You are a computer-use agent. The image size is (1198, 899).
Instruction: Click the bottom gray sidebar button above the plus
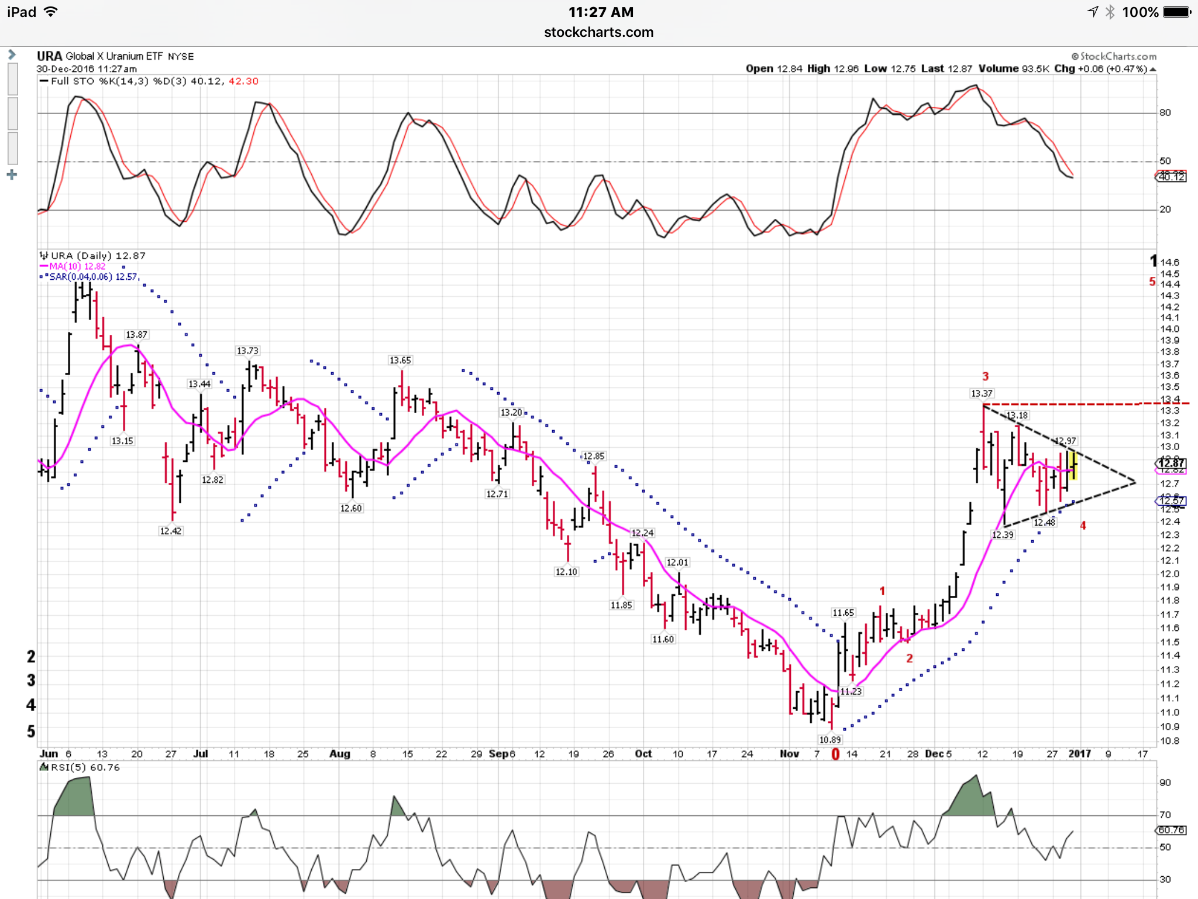coord(12,148)
